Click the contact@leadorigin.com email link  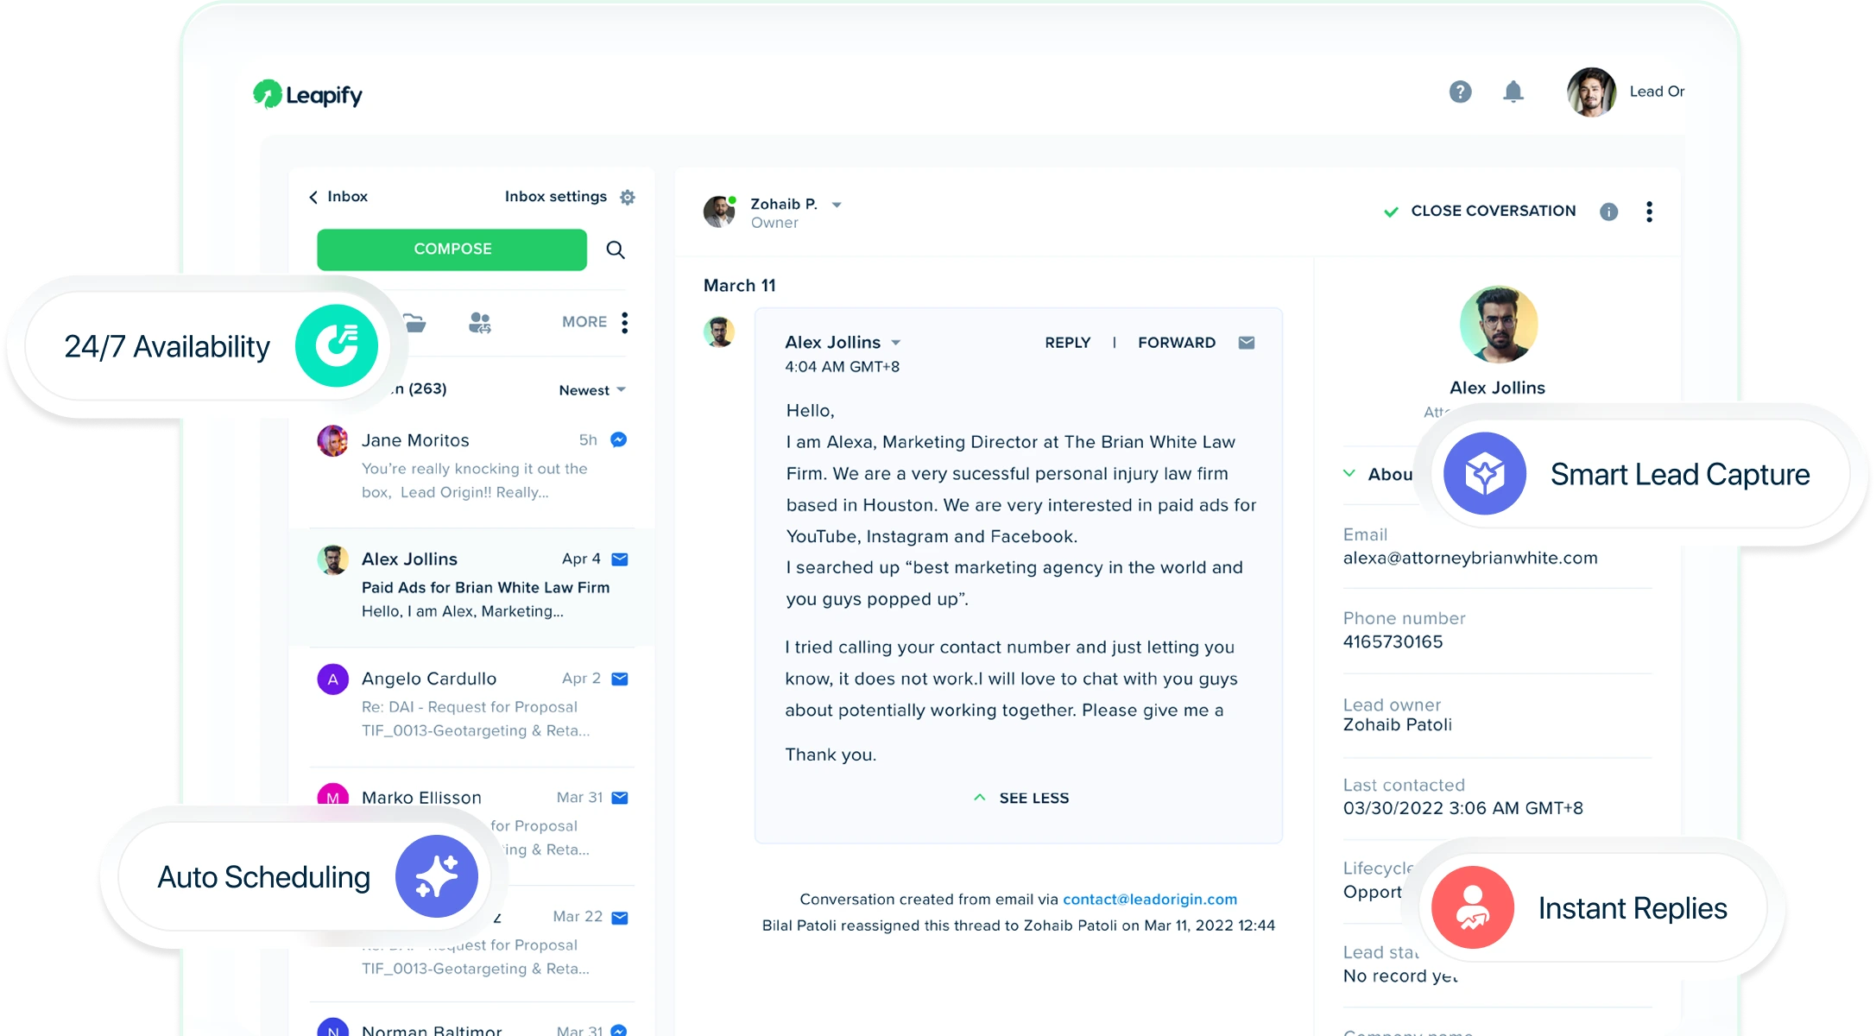[x=1151, y=899]
